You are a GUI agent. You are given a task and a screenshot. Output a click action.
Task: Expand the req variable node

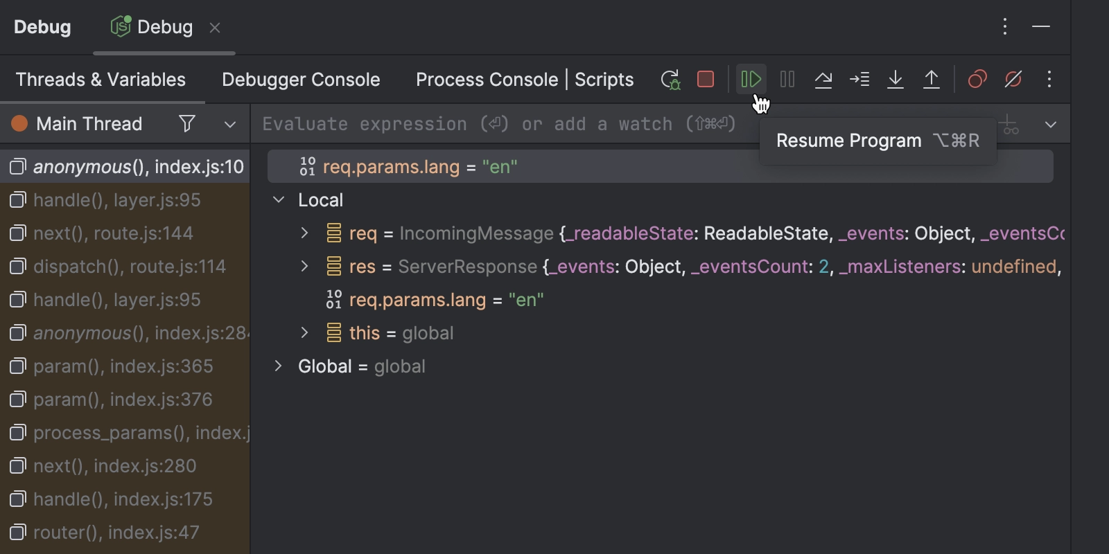[304, 233]
